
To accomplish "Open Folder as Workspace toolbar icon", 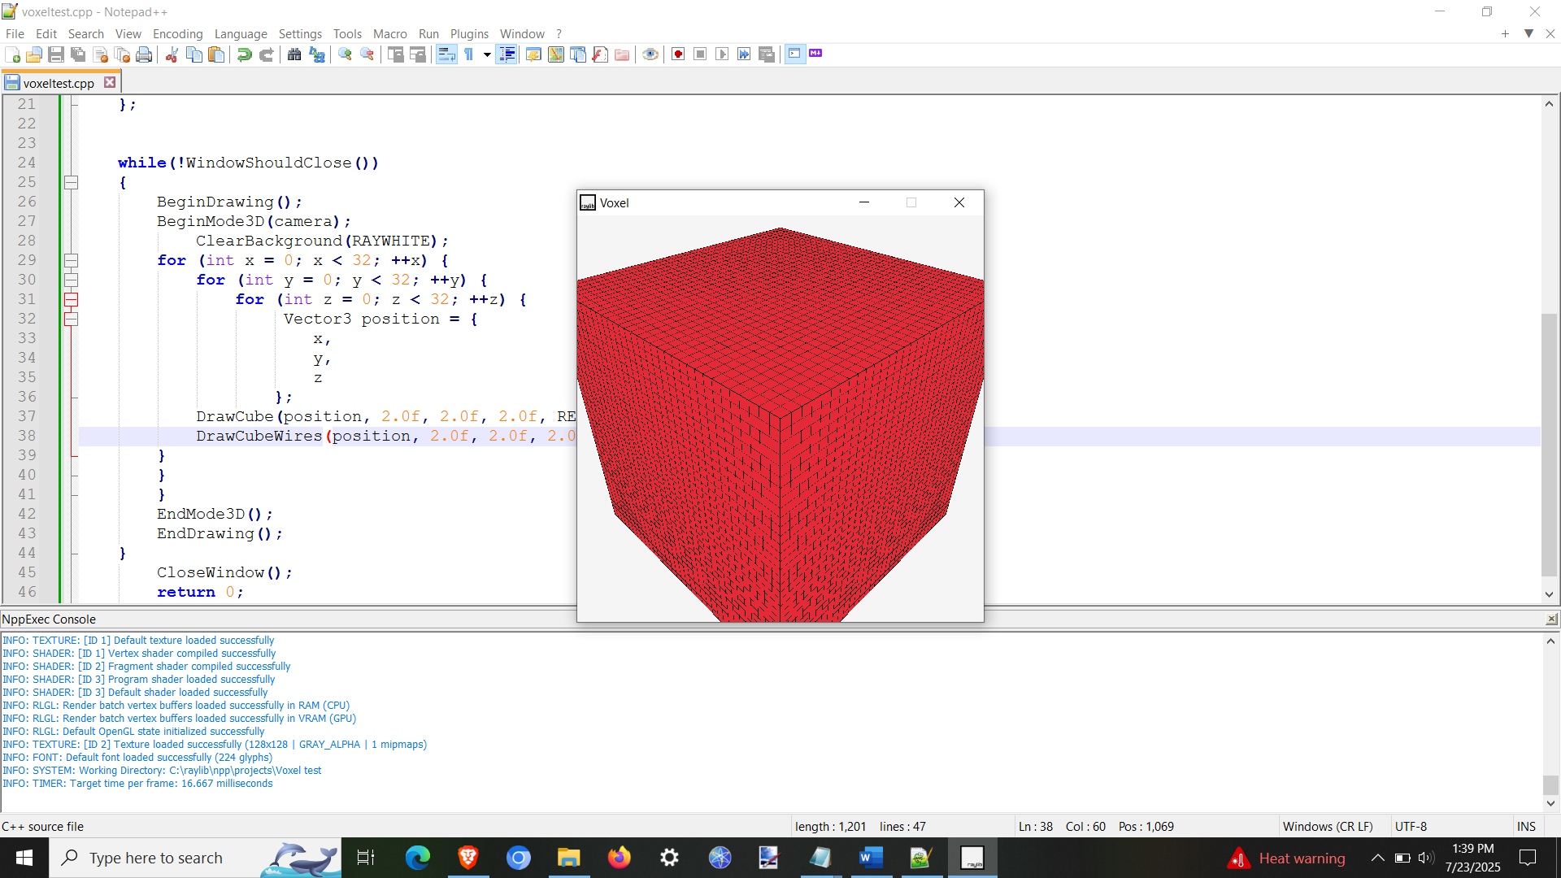I will tap(622, 54).
